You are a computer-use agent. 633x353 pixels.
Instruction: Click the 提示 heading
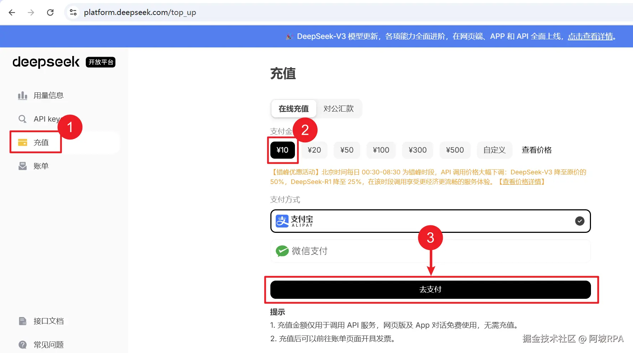[x=277, y=312]
